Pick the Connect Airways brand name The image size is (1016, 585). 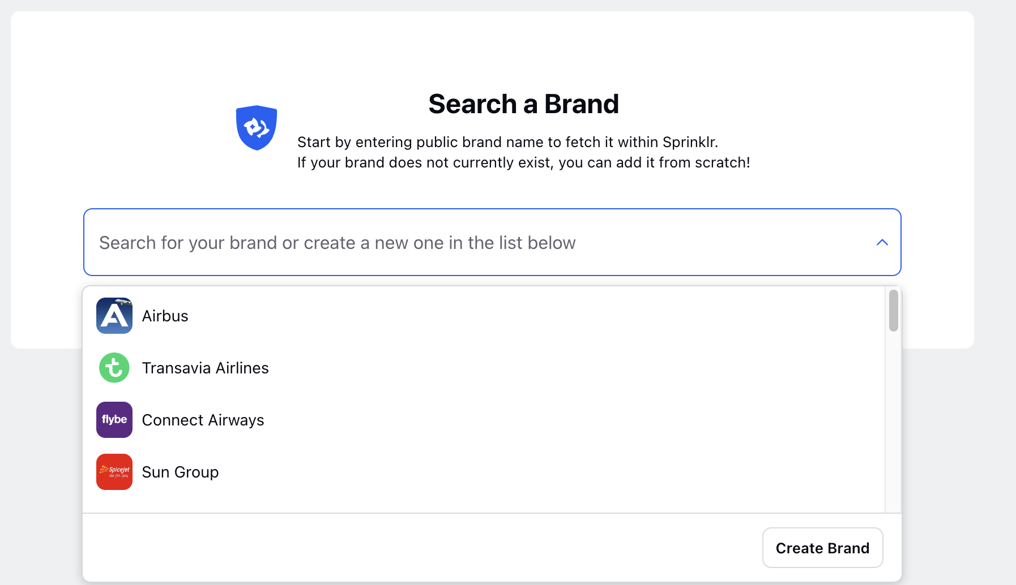coord(203,420)
